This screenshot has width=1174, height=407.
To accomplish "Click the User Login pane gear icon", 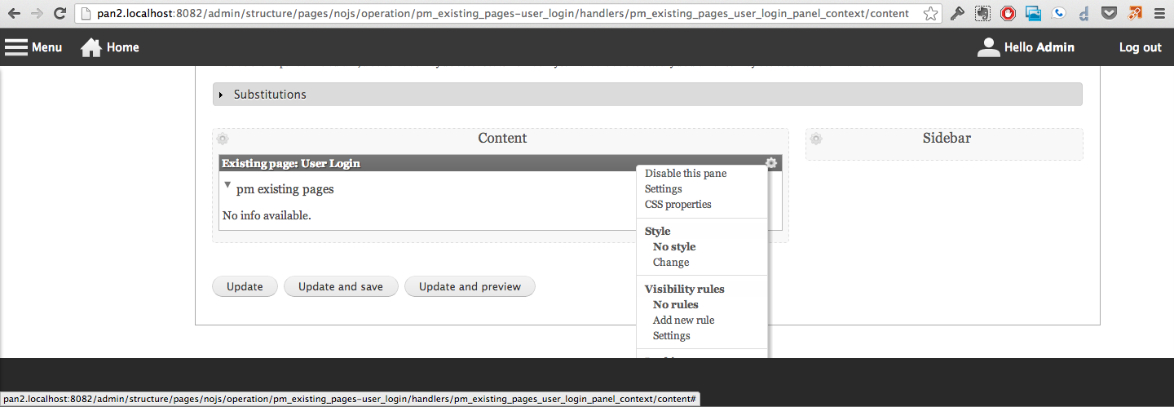I will [x=771, y=163].
